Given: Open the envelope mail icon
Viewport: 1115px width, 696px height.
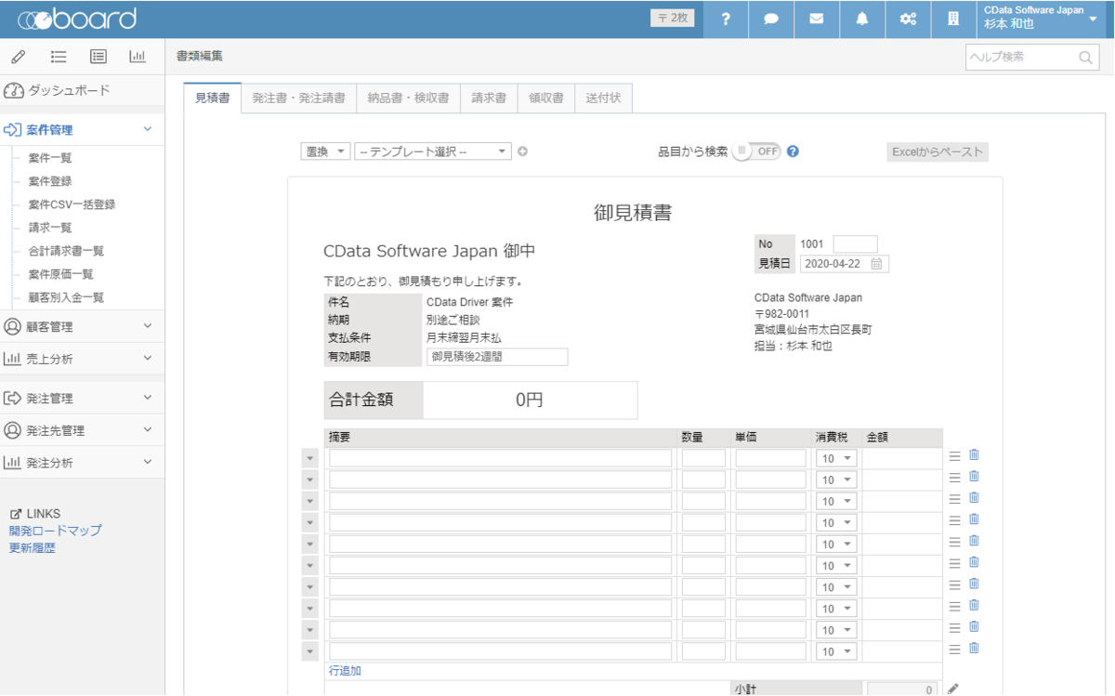Looking at the screenshot, I should [817, 19].
